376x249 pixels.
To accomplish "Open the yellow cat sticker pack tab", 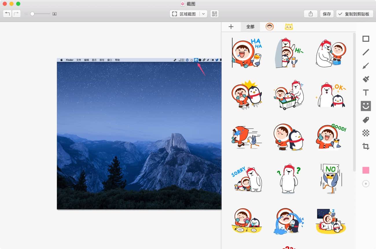I will (x=289, y=27).
